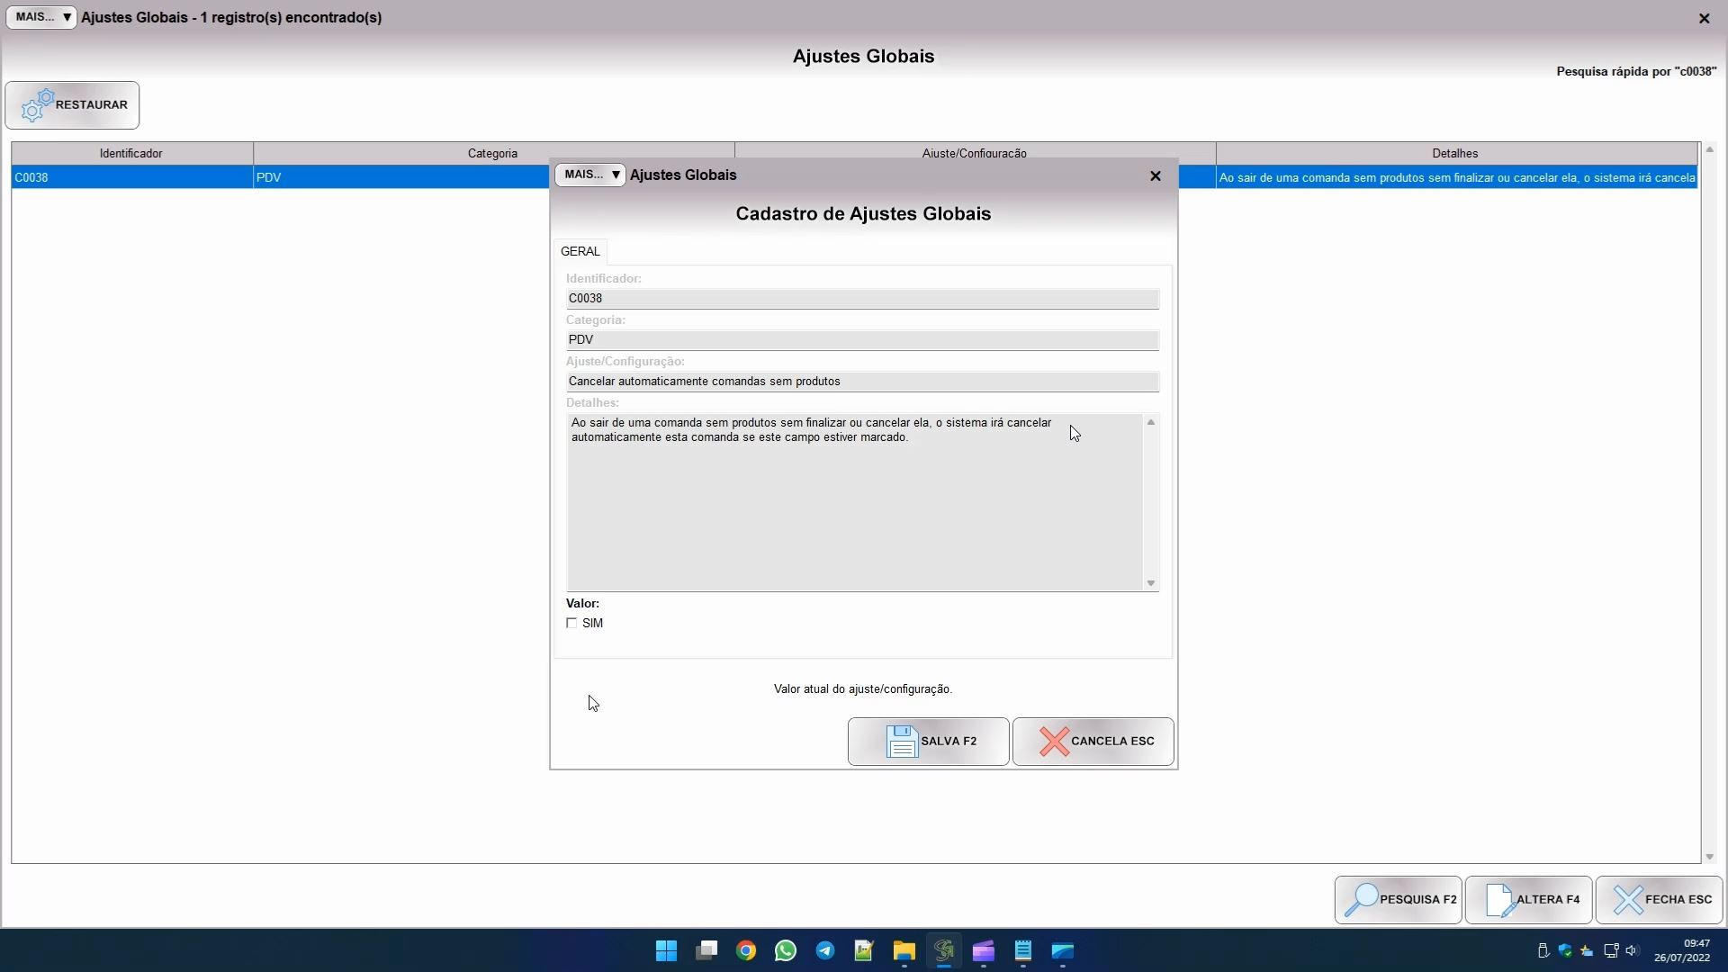
Task: Click PESQUISA F2 magnifier button
Action: tap(1398, 900)
